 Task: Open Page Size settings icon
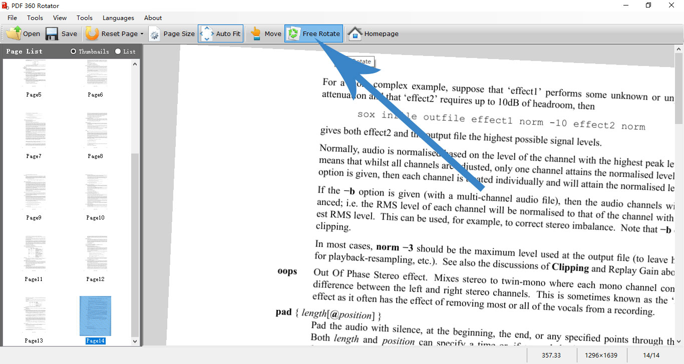tap(155, 34)
